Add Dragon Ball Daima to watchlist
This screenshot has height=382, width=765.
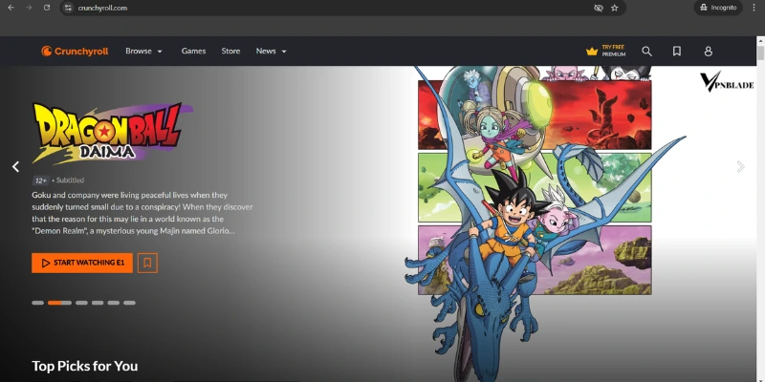click(147, 264)
